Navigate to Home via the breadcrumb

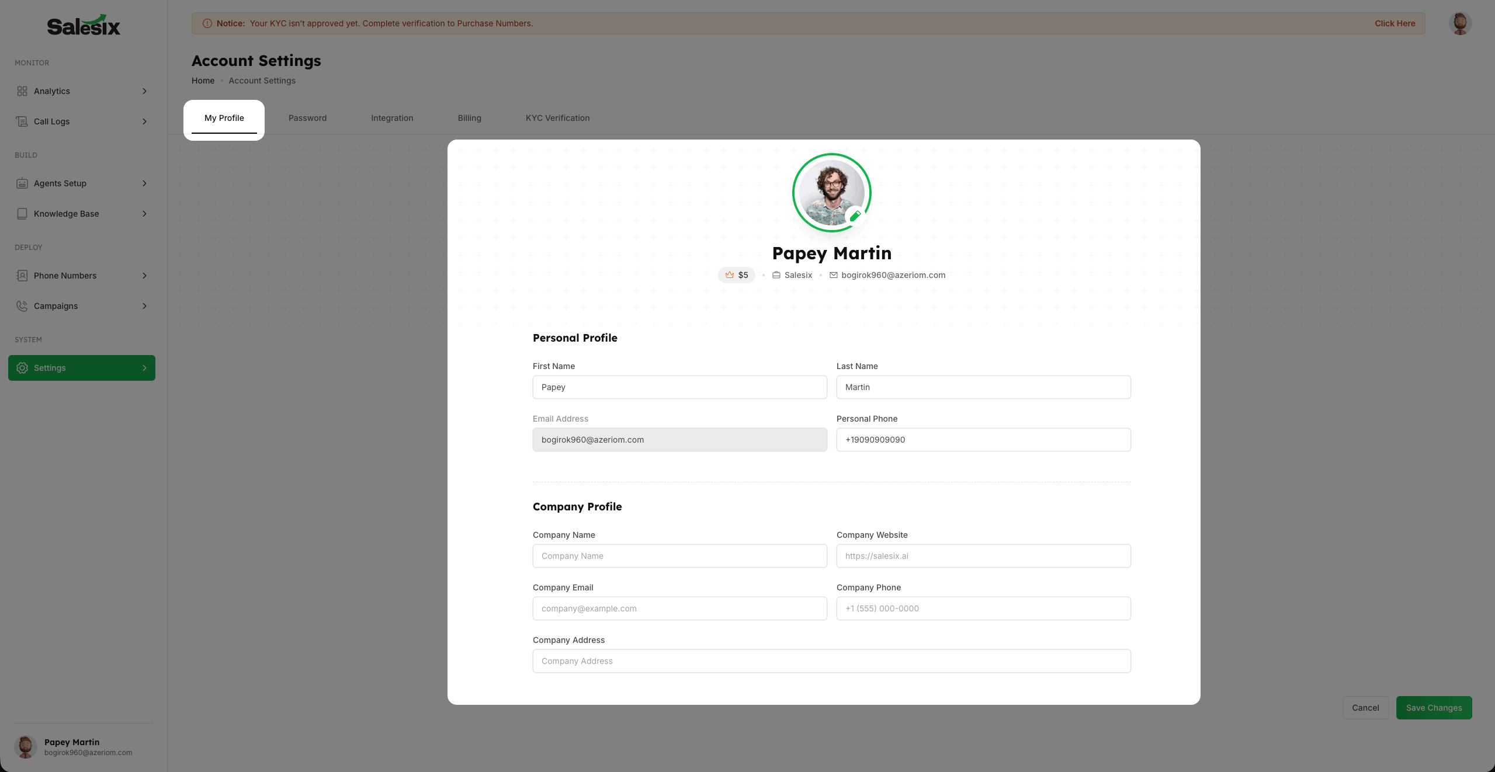tap(203, 81)
